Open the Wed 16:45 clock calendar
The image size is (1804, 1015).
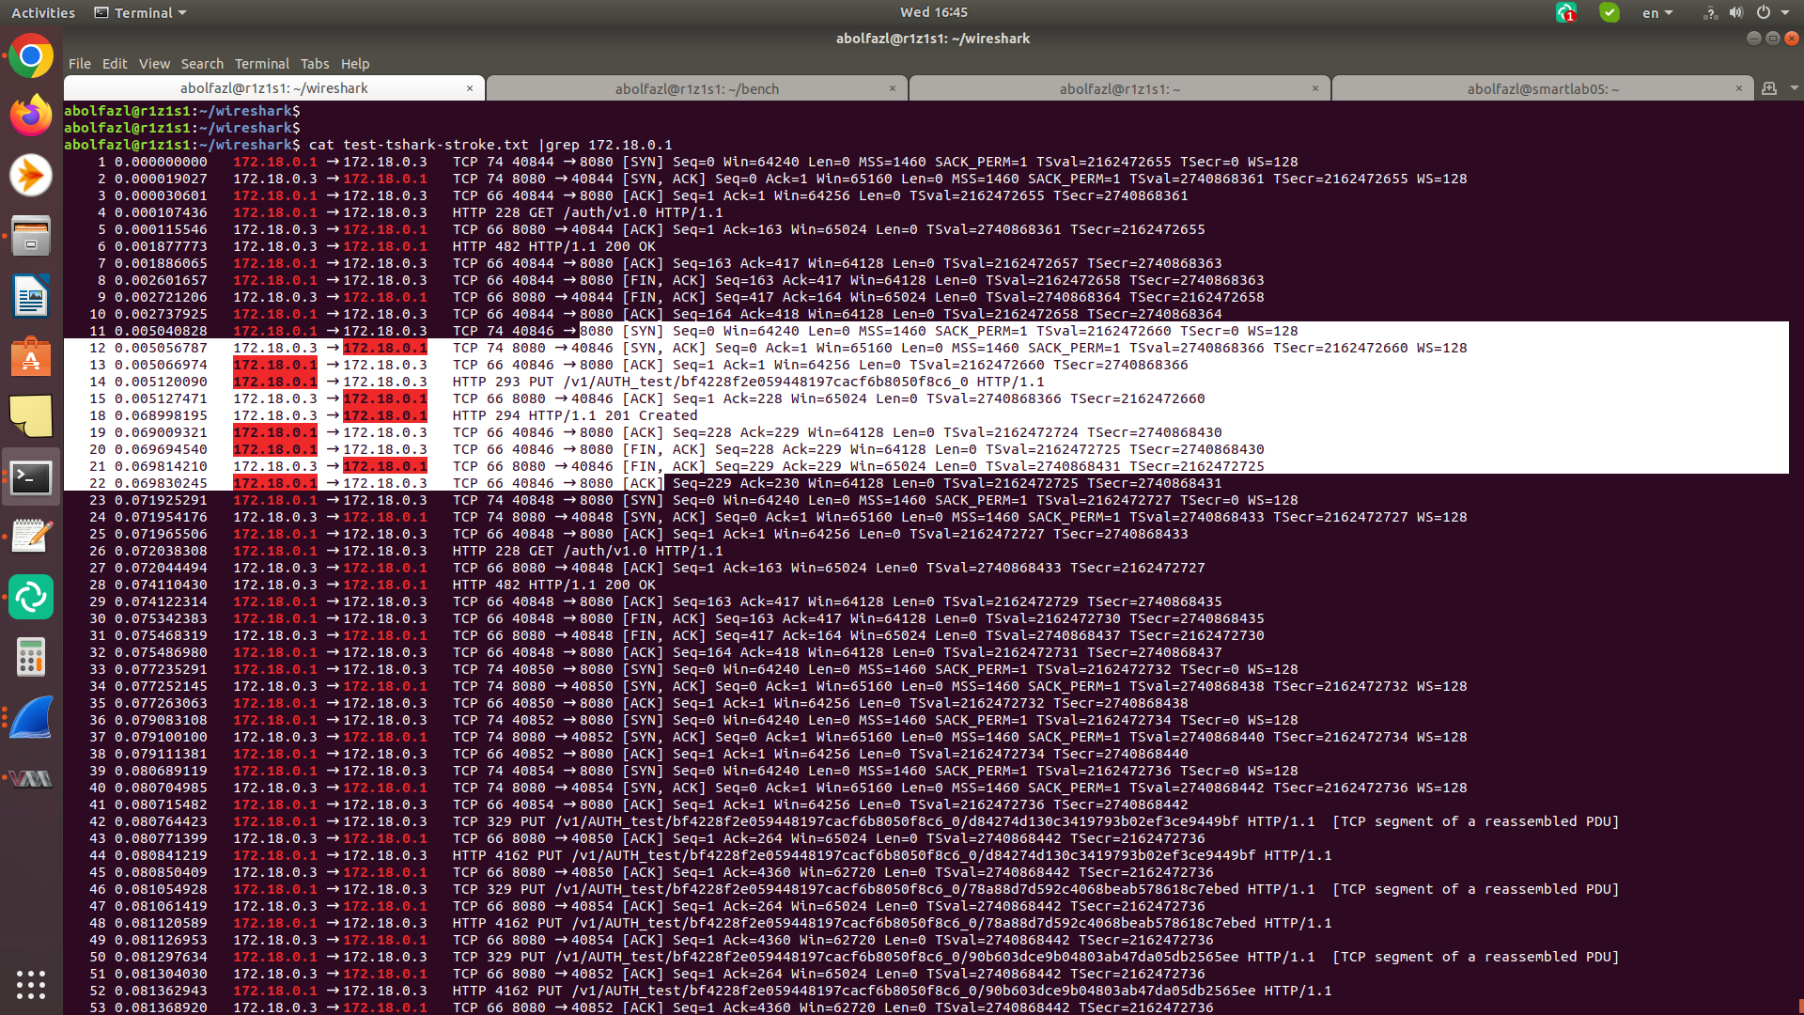tap(933, 12)
